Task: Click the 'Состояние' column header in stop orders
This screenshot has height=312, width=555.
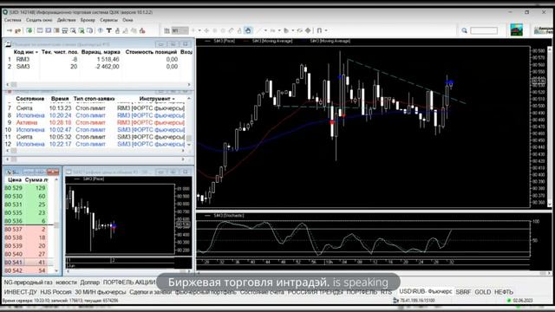Action: [29, 99]
